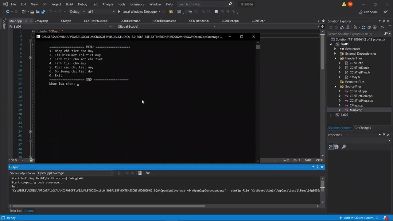
Task: Click the Output panel horizontal scrollbar
Action: pyautogui.click(x=107, y=206)
